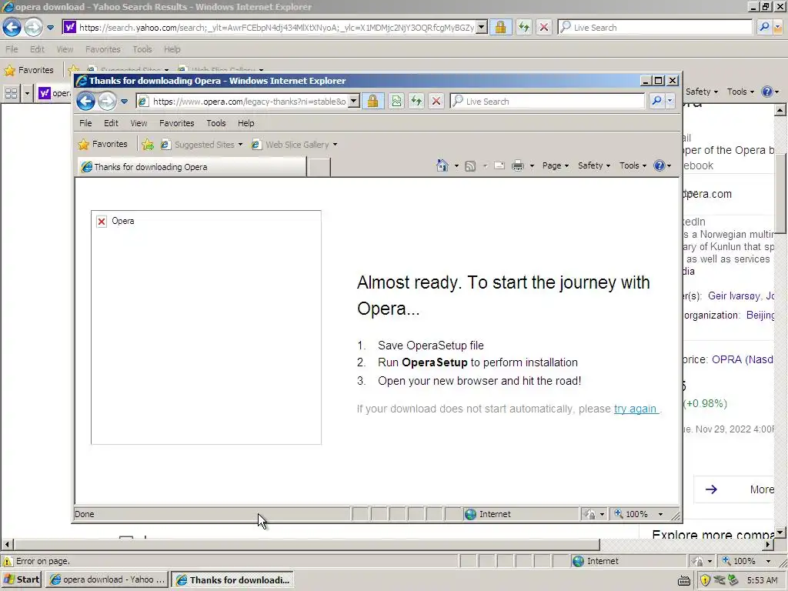Click Error on page warning icon
This screenshot has width=788, height=591.
pyautogui.click(x=8, y=561)
